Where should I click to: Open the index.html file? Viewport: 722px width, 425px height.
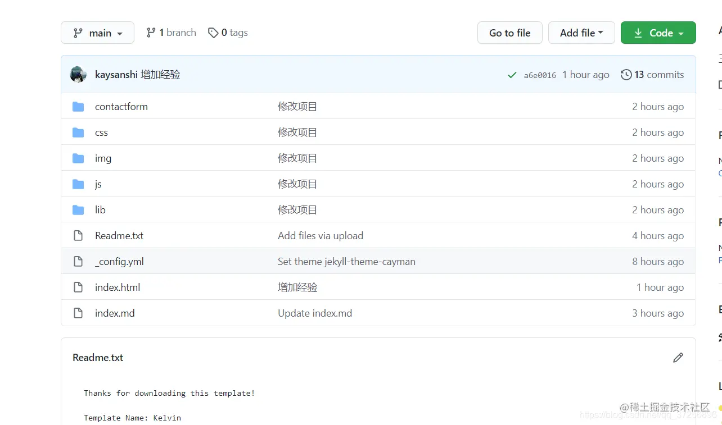pos(118,287)
